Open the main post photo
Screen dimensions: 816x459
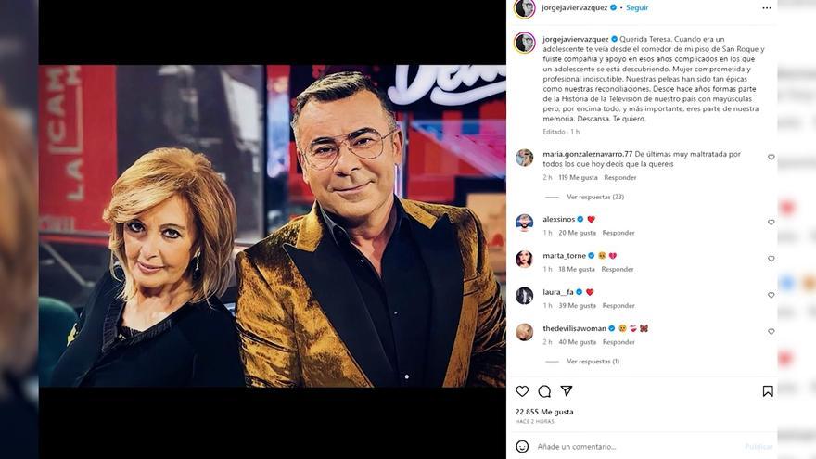tap(273, 226)
